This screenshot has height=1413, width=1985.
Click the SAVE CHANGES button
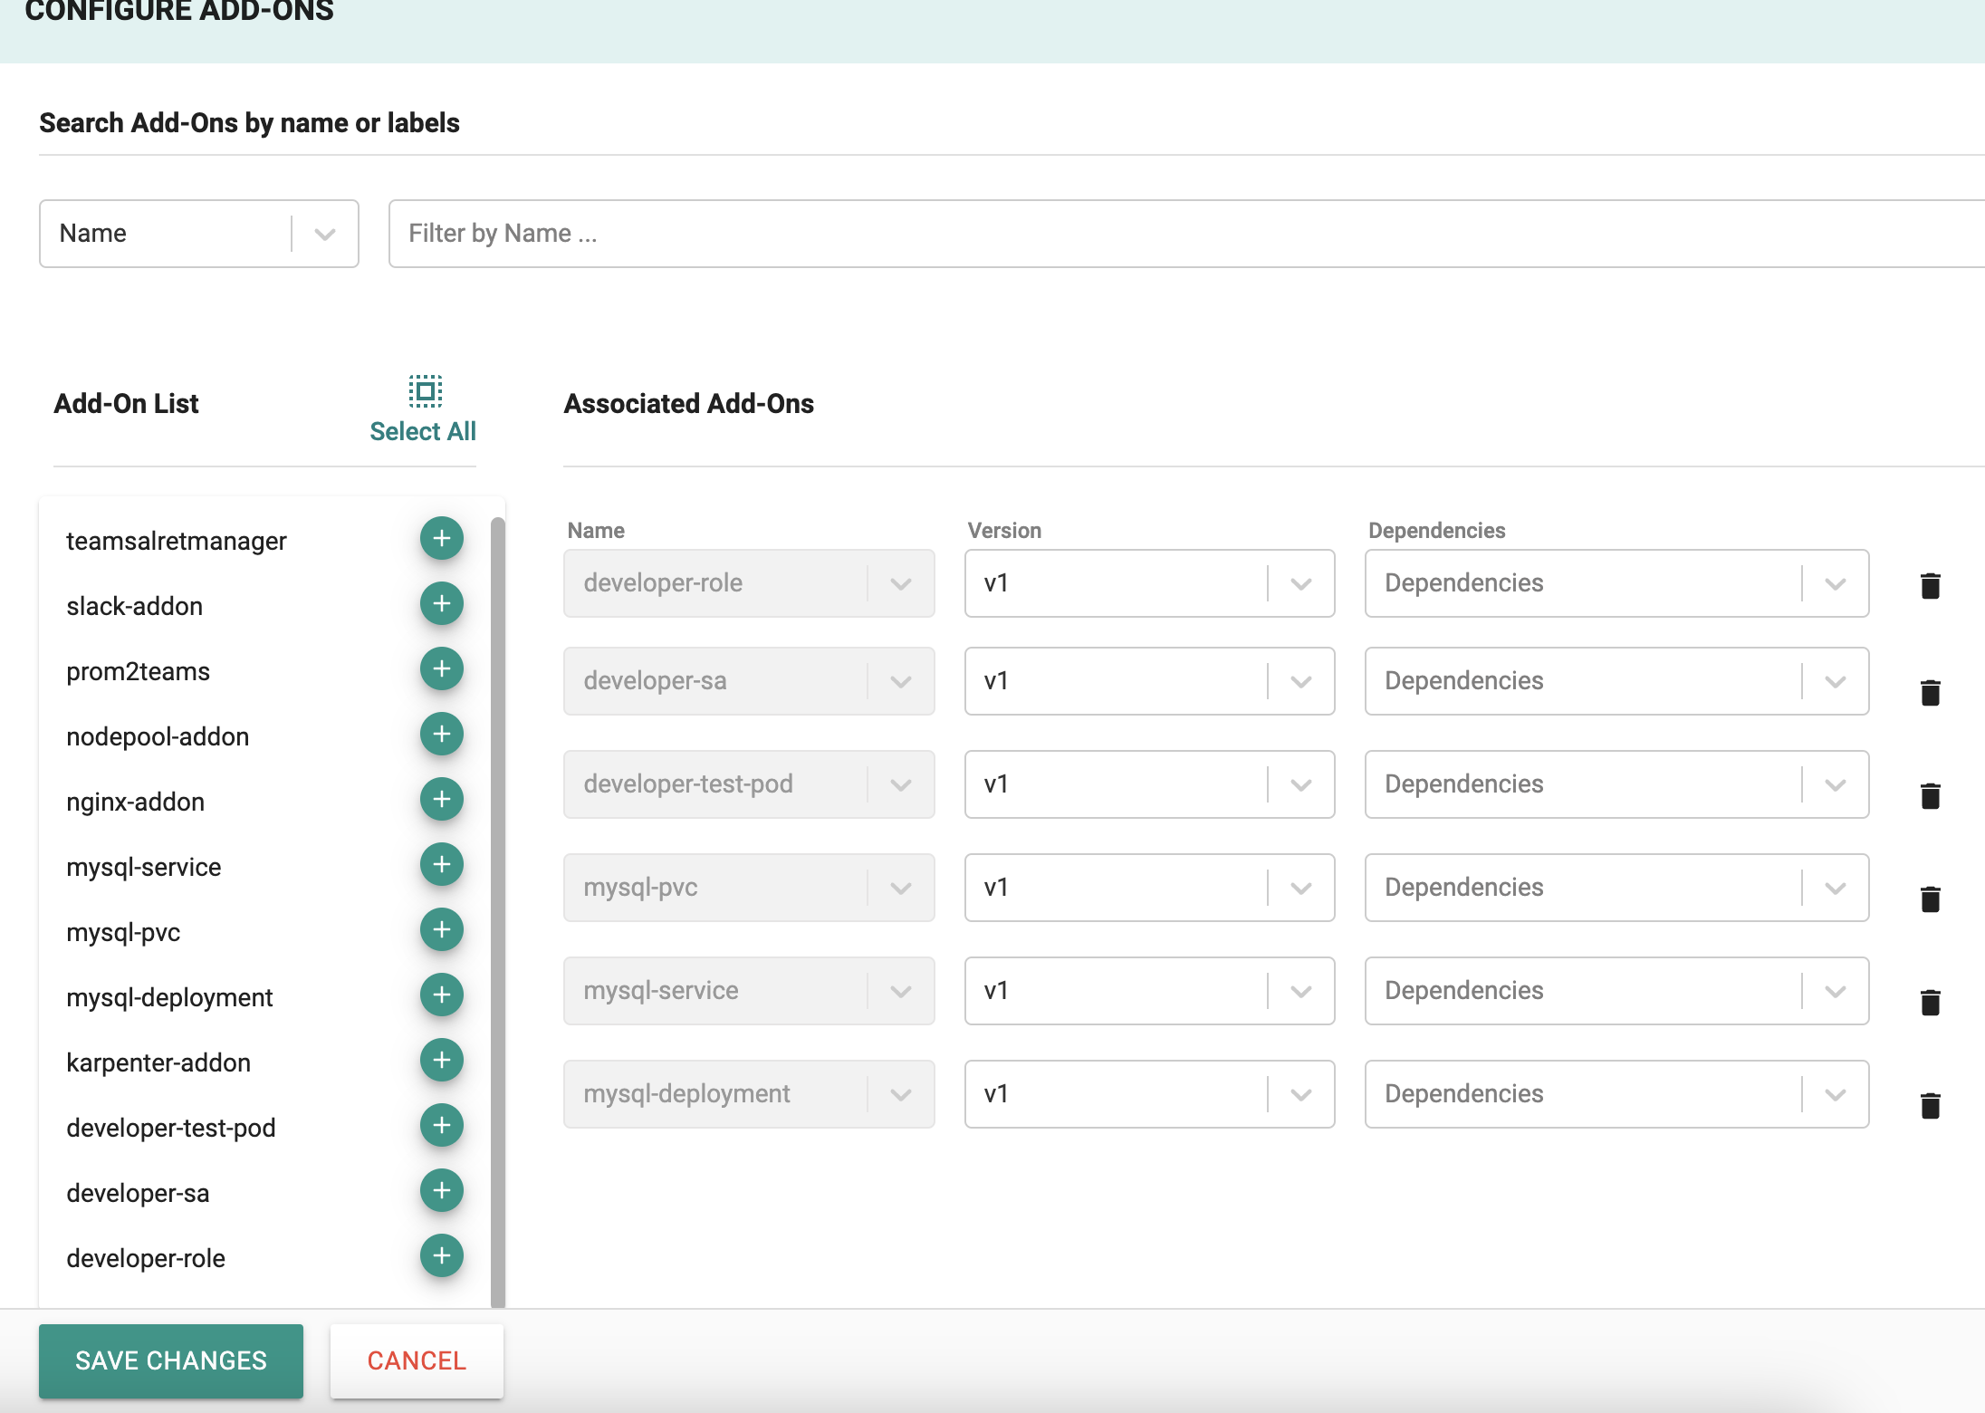[169, 1360]
